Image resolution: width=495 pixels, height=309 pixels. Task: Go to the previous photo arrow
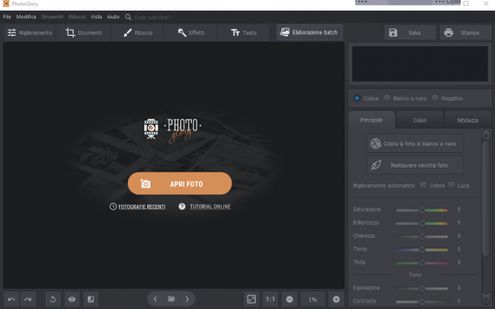click(x=155, y=299)
